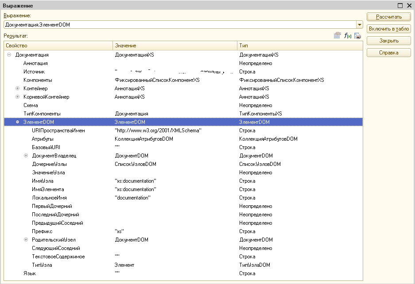Click the Рассчитать button
Screen dimensions: 415x284
click(389, 17)
